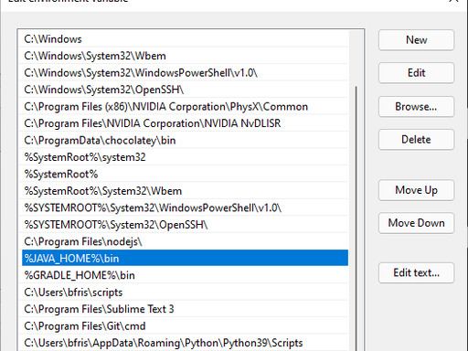Select C:\Windows\System32\Wbem entry
Image resolution: width=468 pixels, height=351 pixels.
click(x=185, y=56)
